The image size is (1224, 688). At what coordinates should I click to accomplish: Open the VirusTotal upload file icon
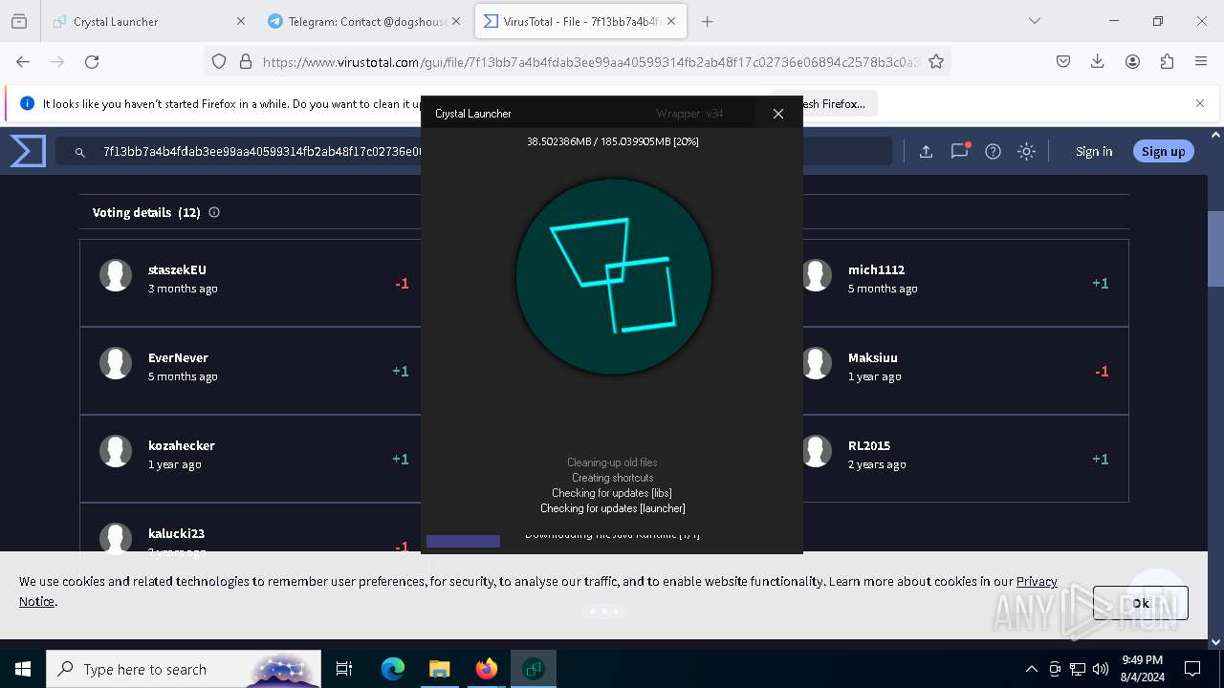coord(926,151)
